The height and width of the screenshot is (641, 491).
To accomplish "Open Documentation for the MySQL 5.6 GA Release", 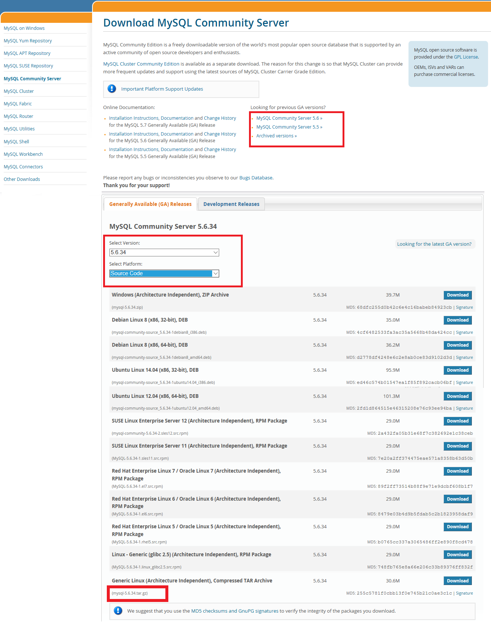I will click(177, 134).
